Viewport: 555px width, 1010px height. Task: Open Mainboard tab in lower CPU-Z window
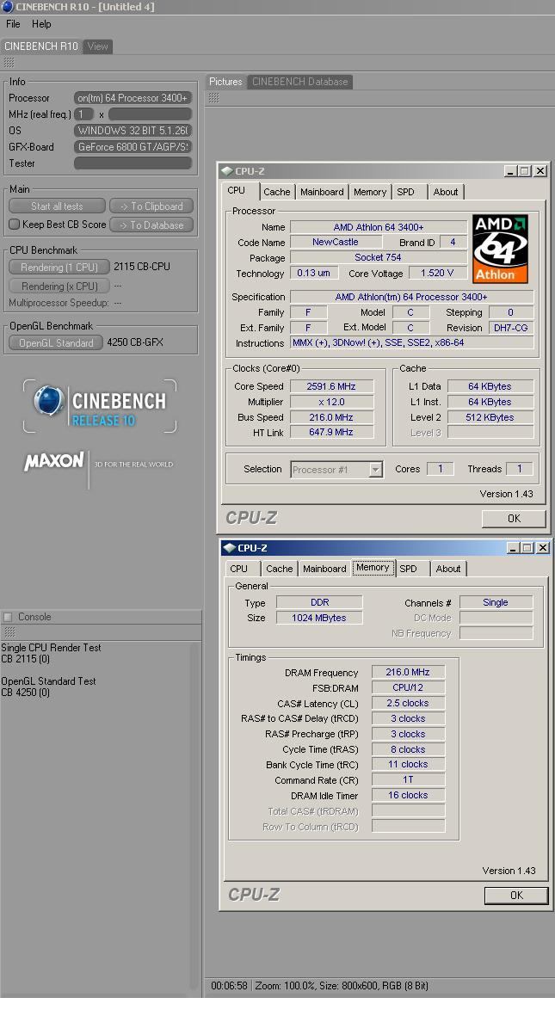click(x=324, y=569)
